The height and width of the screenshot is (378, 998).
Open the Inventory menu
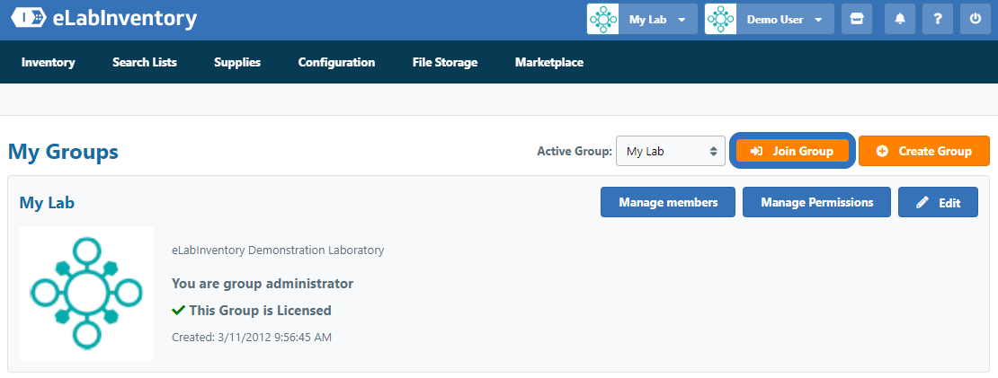49,63
